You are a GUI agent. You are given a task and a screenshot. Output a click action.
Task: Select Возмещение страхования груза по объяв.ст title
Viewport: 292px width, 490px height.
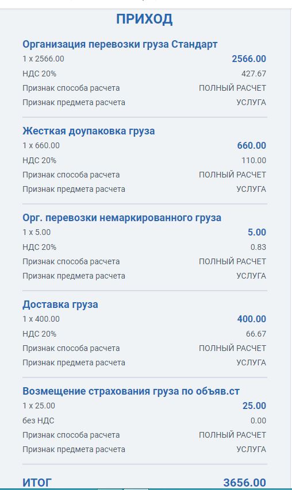click(x=131, y=391)
